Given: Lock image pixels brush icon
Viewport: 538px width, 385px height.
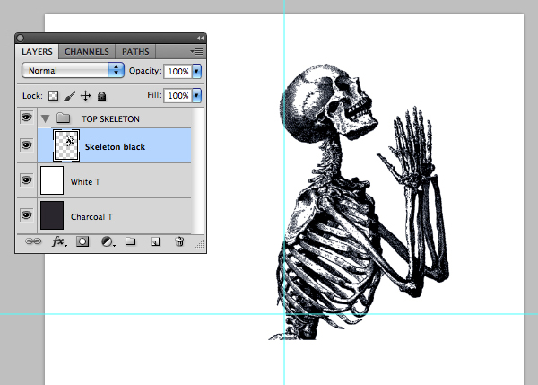Looking at the screenshot, I should coord(69,96).
